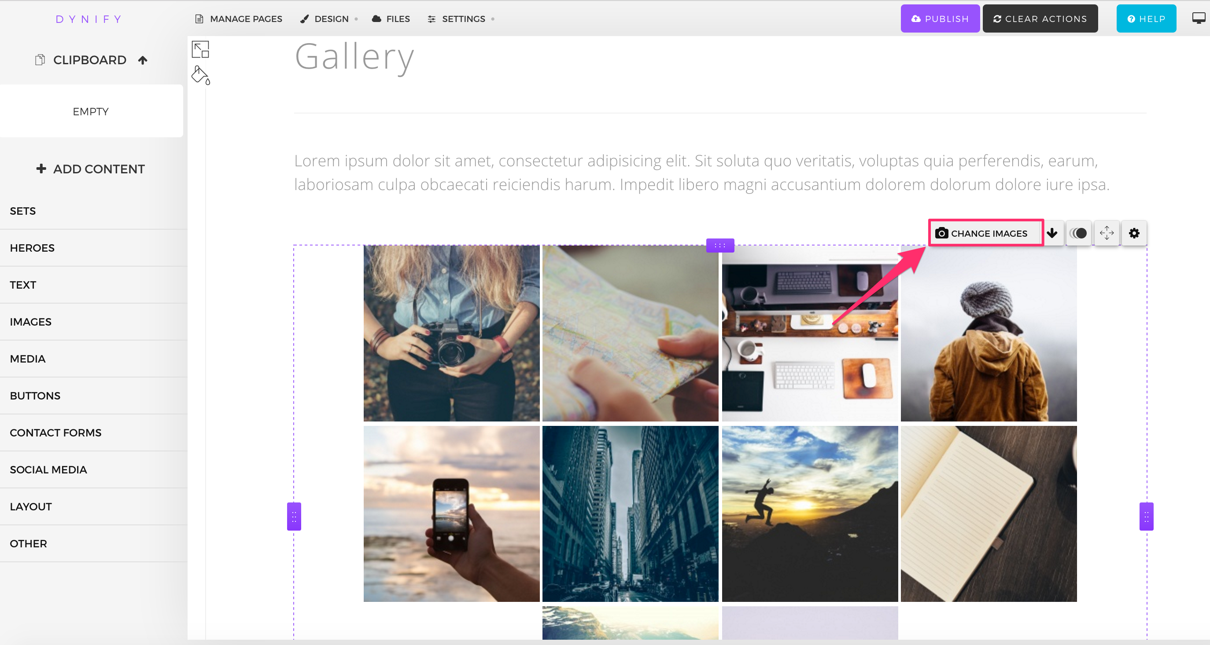The height and width of the screenshot is (645, 1210).
Task: Click the right purple resize handle
Action: click(x=1146, y=517)
